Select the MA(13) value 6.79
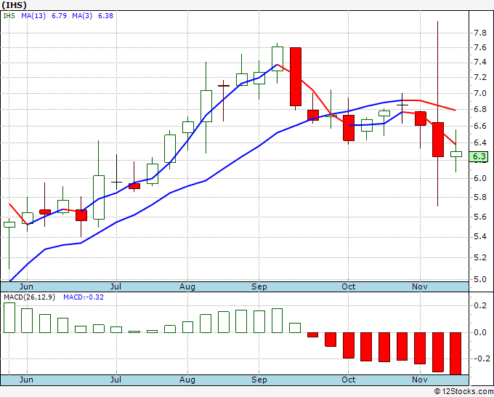Viewport: 494px width, 397px height. 59,16
